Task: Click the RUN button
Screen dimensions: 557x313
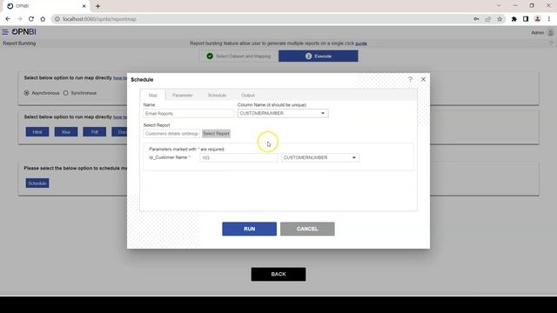Action: click(250, 229)
